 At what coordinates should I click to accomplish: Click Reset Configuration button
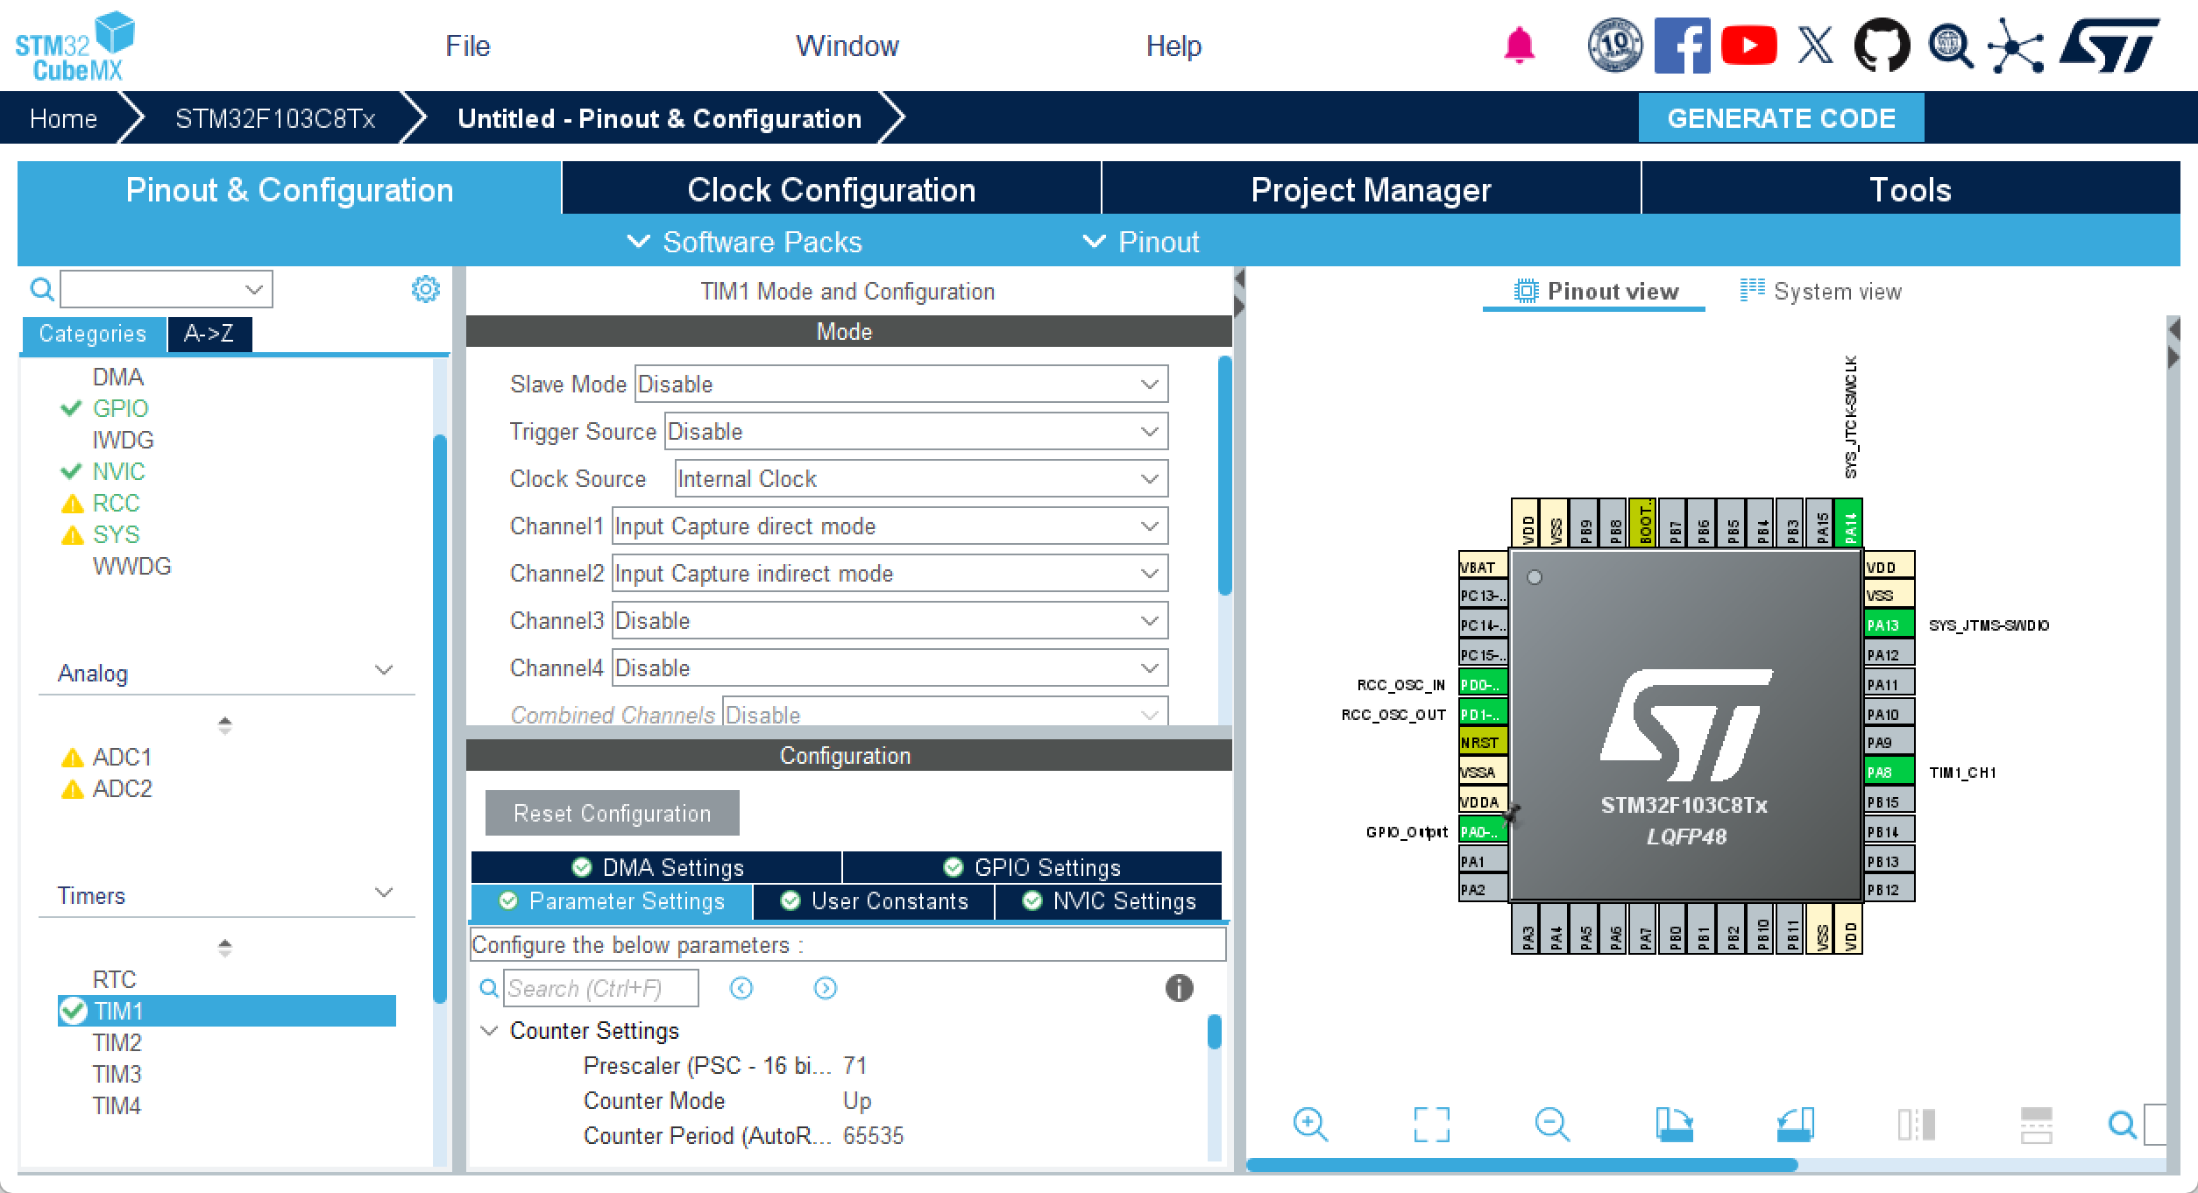tap(612, 813)
